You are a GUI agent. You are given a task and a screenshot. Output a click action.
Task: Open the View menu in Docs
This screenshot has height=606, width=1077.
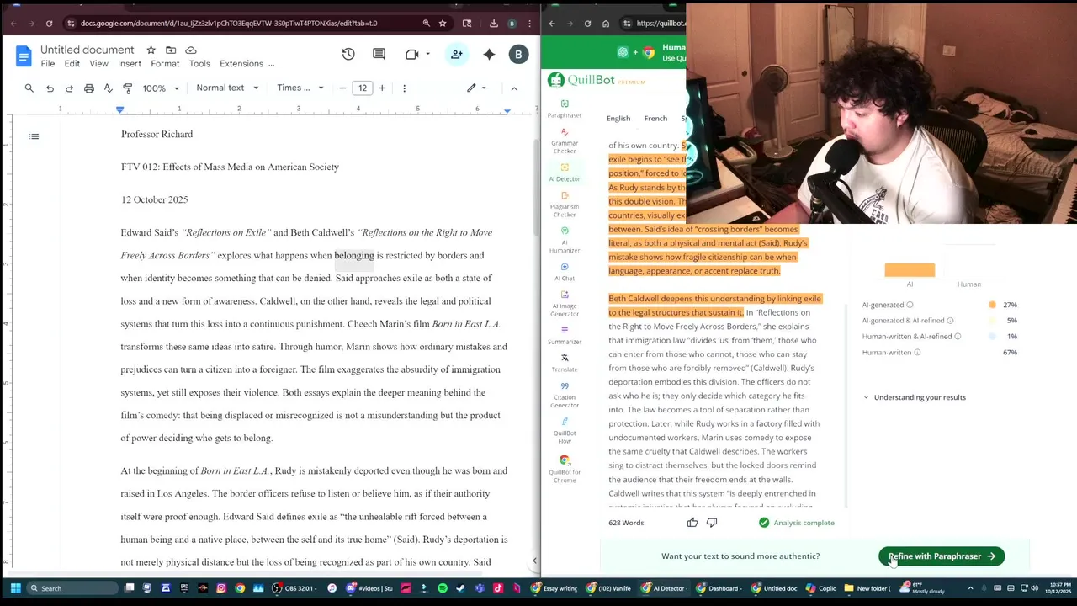(98, 64)
